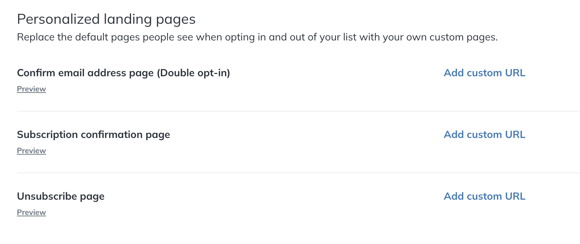The height and width of the screenshot is (244, 580).
Task: Select the Unsubscribe page title
Action: (61, 196)
